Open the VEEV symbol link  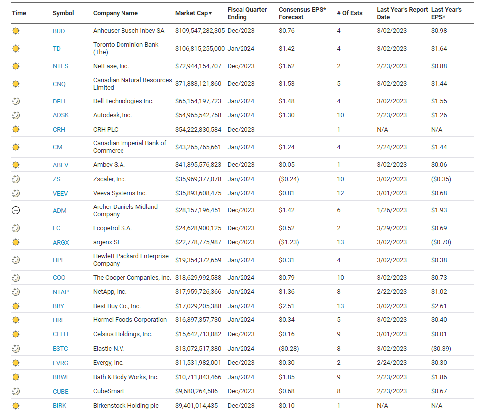tap(60, 193)
